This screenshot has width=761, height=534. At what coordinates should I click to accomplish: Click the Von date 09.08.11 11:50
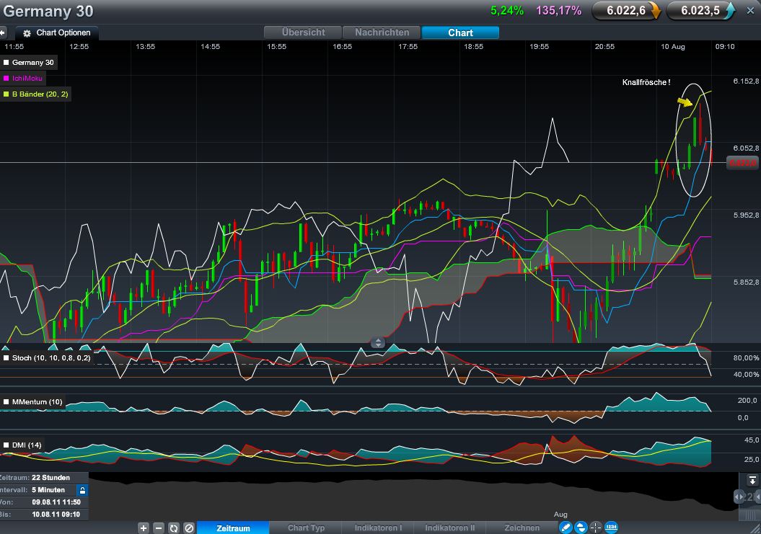coord(56,502)
